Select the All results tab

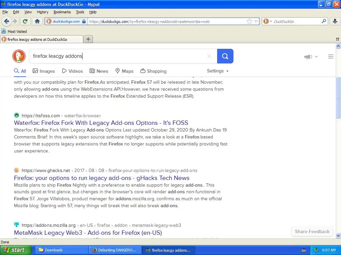pyautogui.click(x=20, y=71)
